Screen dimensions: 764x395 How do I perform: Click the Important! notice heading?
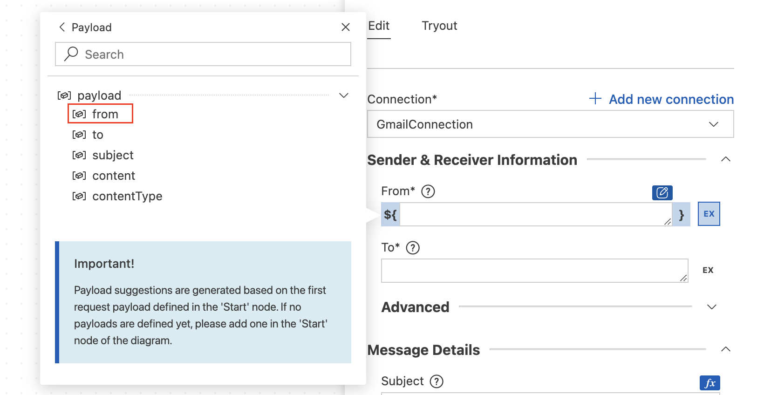pos(104,264)
